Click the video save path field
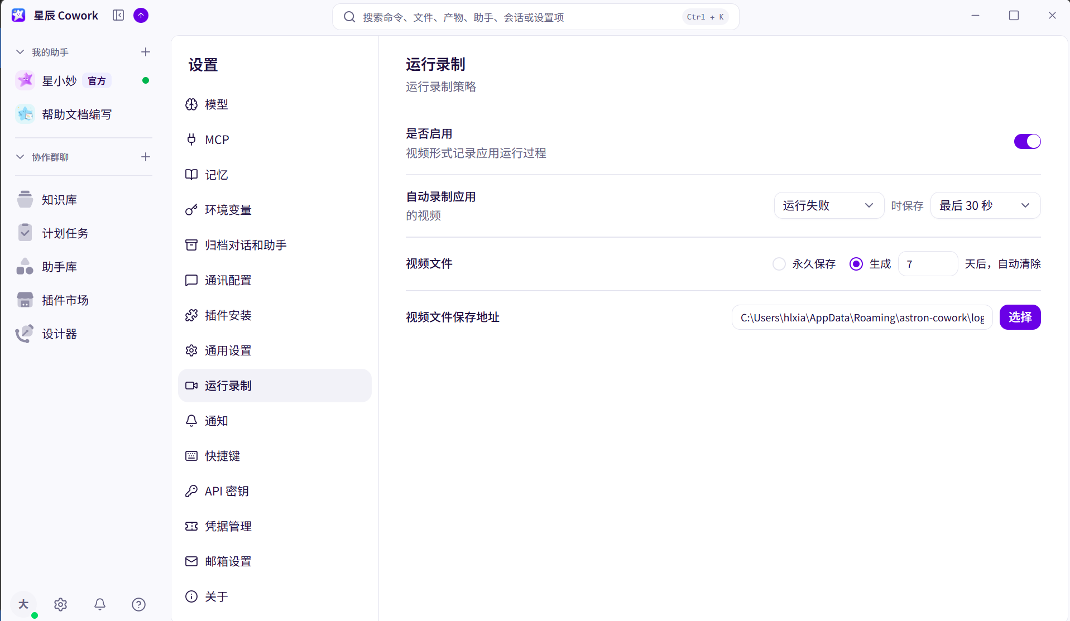This screenshot has width=1070, height=621. click(x=862, y=317)
